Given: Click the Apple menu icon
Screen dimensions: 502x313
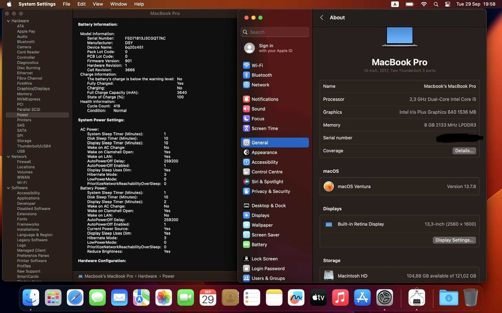Looking at the screenshot, I should [9, 4].
